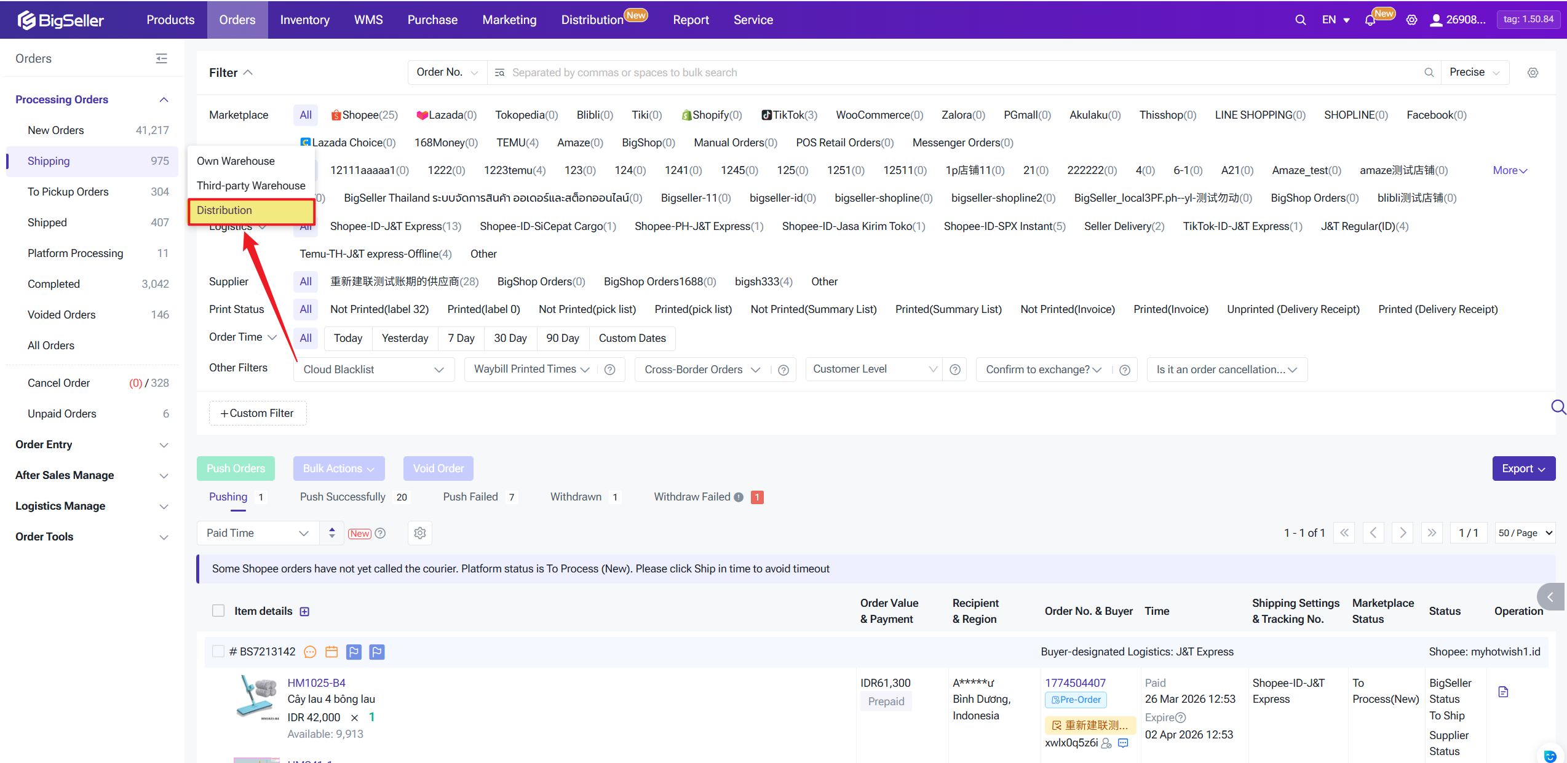
Task: Click the Custom Filter button
Action: tap(258, 413)
